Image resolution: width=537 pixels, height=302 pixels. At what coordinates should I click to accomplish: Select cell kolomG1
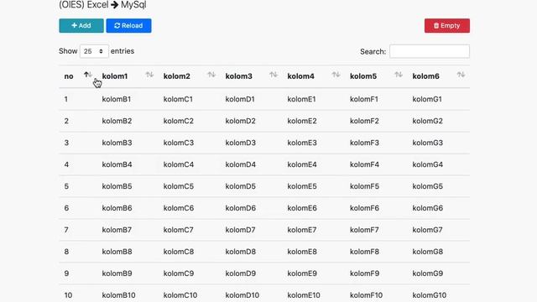[x=427, y=99]
